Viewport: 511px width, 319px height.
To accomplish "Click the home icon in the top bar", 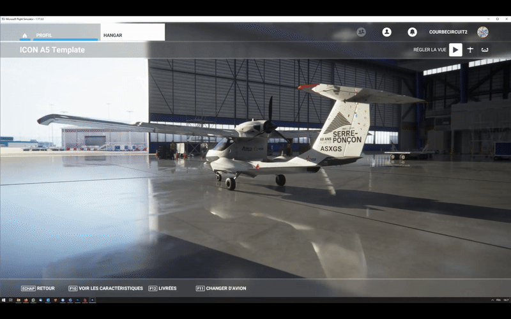I will 25,35.
